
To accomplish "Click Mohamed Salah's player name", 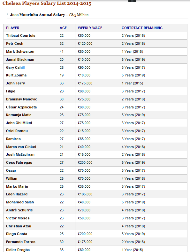I will coord(20,202).
